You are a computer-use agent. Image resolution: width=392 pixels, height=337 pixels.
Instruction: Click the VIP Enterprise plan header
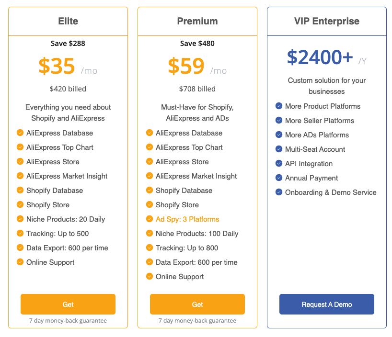click(x=327, y=21)
